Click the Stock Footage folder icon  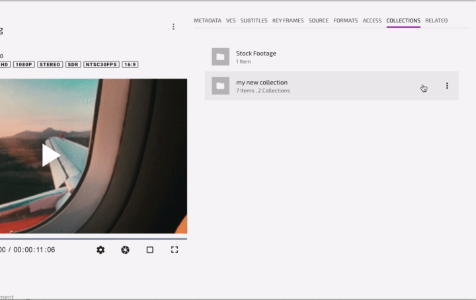click(220, 57)
